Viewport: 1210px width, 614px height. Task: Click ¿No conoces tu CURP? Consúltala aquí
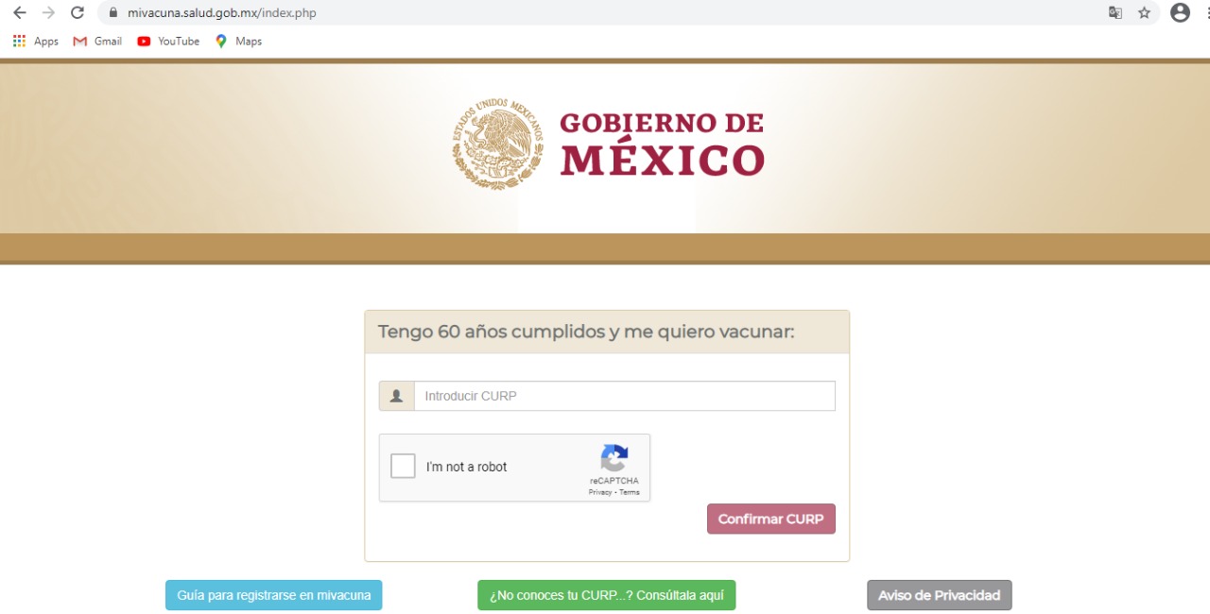click(x=607, y=595)
